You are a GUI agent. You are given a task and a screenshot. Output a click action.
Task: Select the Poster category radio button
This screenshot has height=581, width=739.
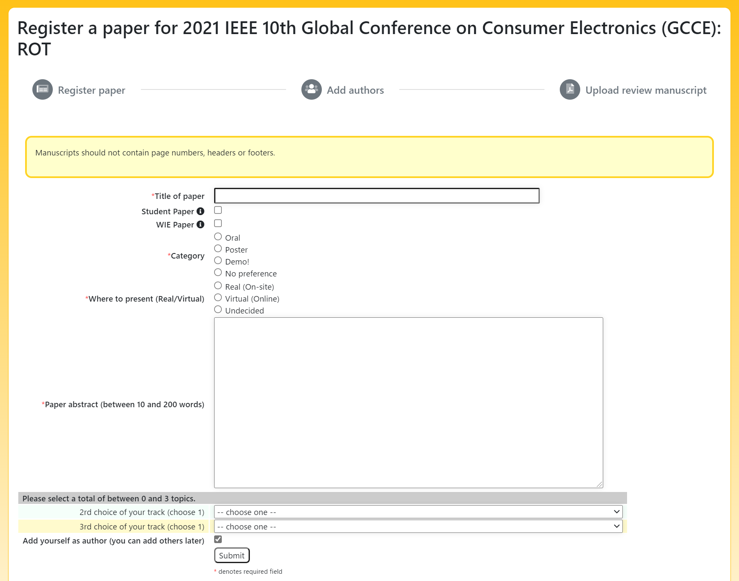pos(218,248)
